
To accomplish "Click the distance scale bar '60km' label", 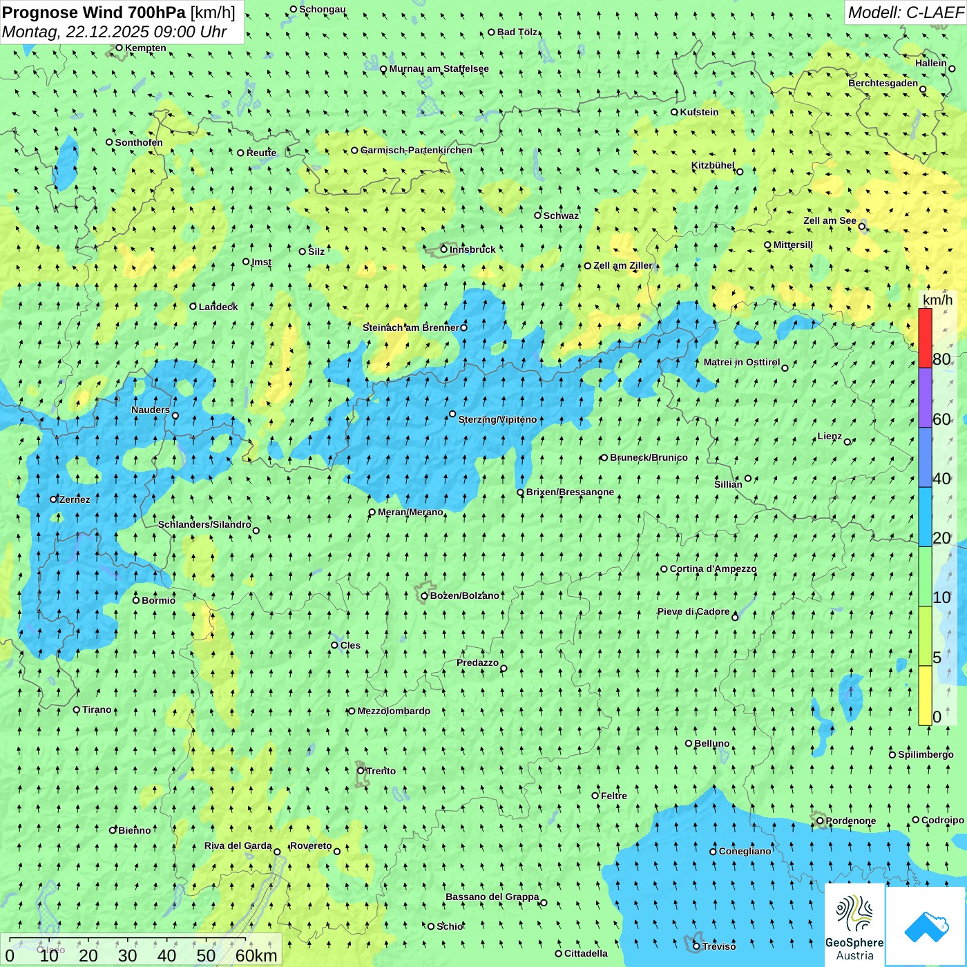I will 256,955.
